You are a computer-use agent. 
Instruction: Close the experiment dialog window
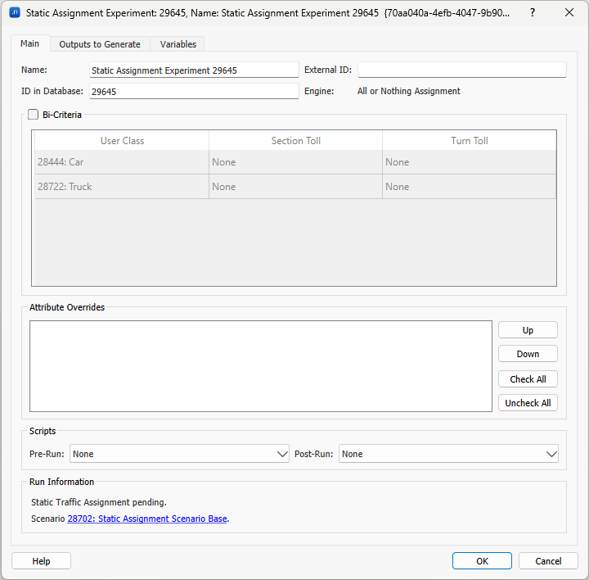click(569, 13)
